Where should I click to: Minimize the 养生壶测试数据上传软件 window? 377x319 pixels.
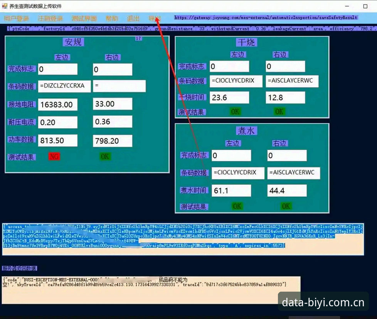(x=347, y=6)
